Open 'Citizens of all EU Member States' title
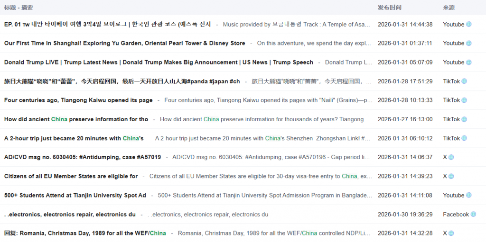 pyautogui.click(x=71, y=176)
